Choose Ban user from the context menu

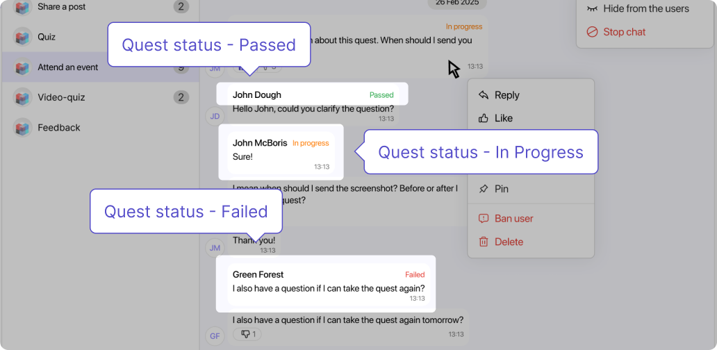tap(513, 219)
